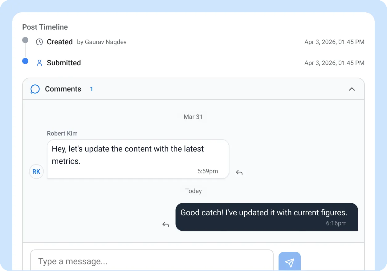Click the Post Timeline heading
Screen dimensions: 387x271
tap(45, 27)
